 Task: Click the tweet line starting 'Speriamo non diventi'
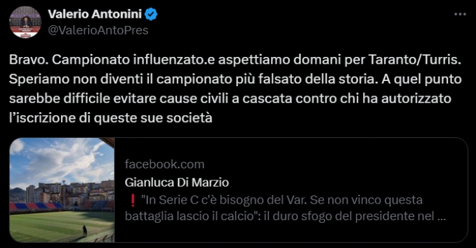235,79
